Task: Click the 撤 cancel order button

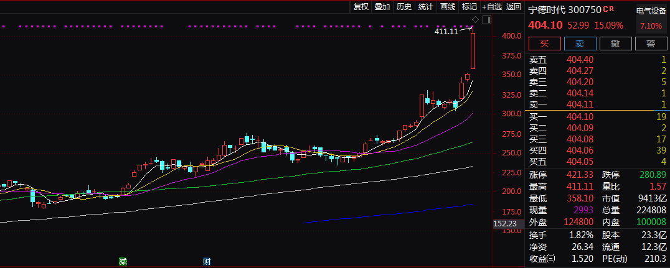Action: click(615, 43)
